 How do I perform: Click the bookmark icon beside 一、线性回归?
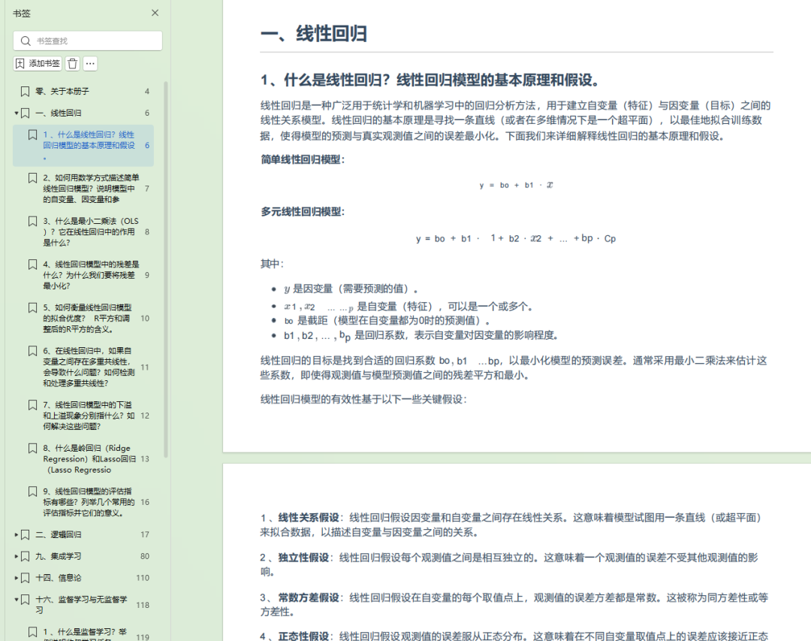tap(25, 113)
